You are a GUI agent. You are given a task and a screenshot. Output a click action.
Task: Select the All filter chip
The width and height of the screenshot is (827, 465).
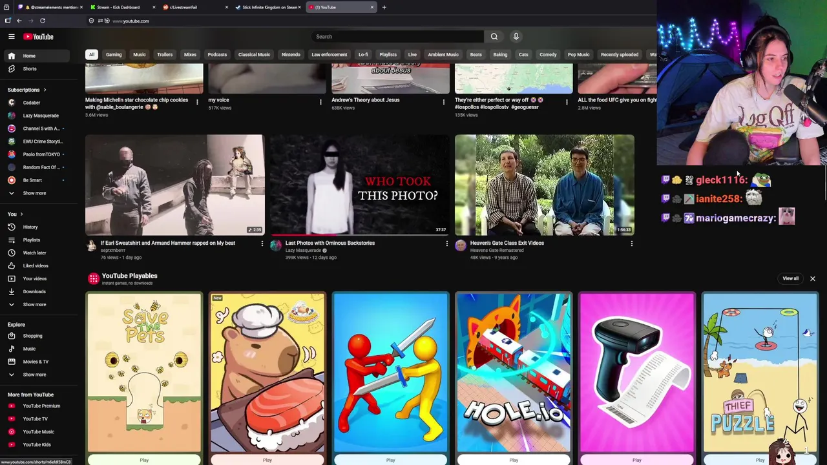pos(92,55)
